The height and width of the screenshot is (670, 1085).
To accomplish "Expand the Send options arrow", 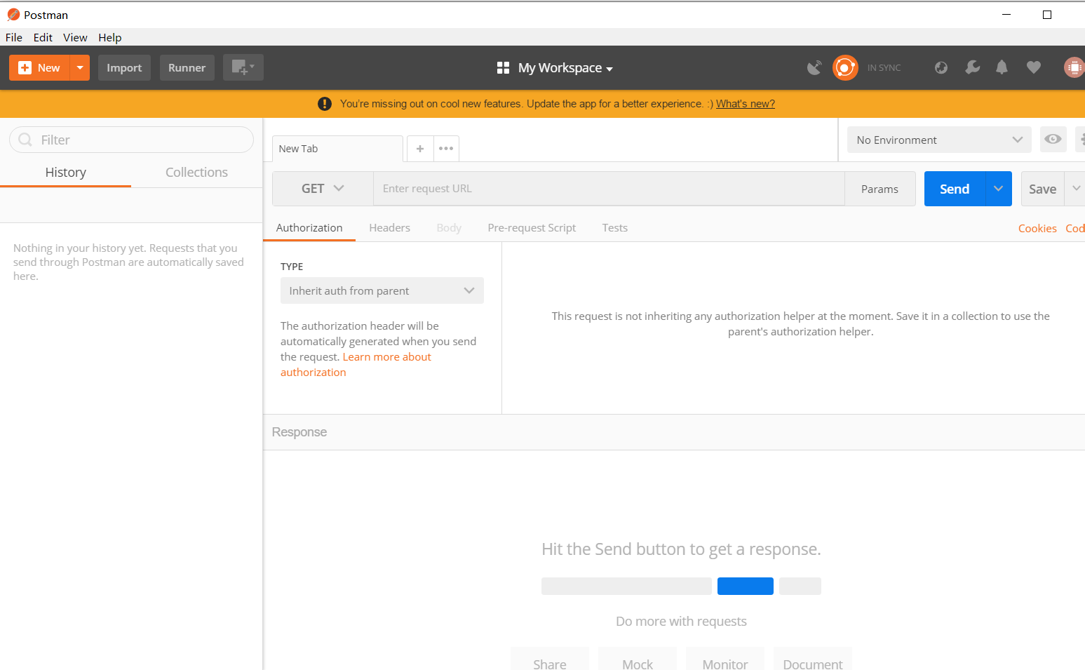I will (x=999, y=189).
